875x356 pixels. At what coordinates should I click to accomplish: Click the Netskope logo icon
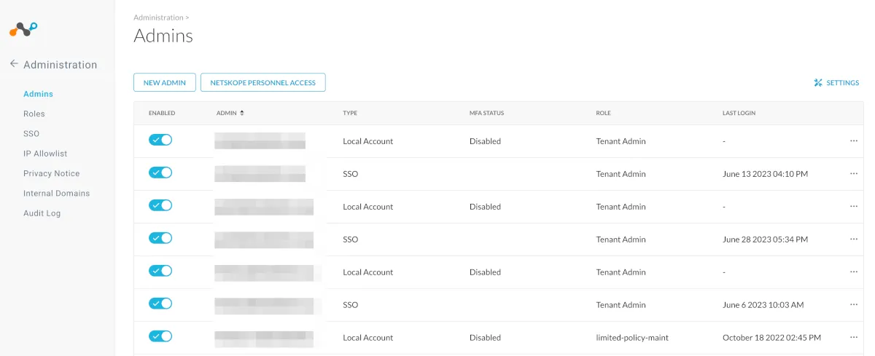pos(23,30)
